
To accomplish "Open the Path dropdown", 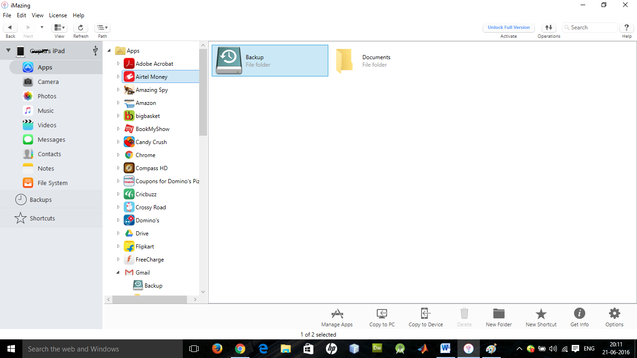I will (x=103, y=28).
